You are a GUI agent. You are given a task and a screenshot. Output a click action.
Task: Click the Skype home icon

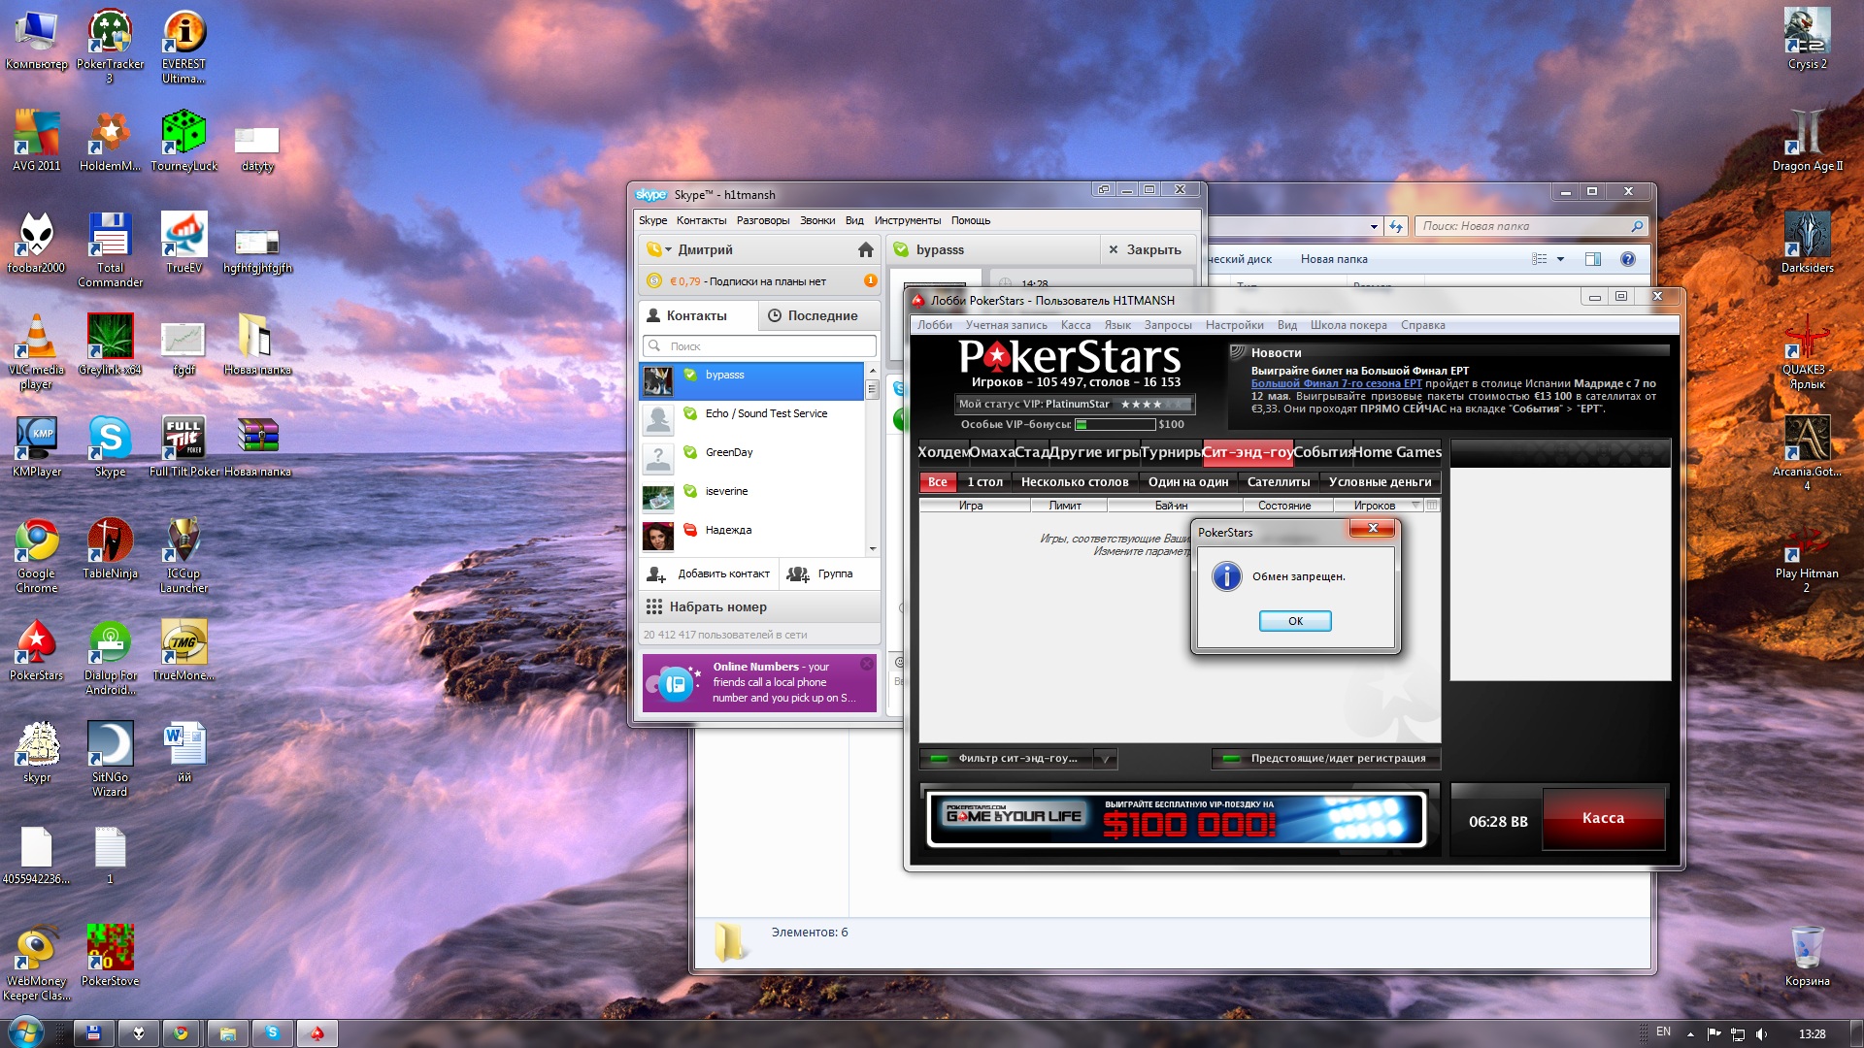click(865, 250)
